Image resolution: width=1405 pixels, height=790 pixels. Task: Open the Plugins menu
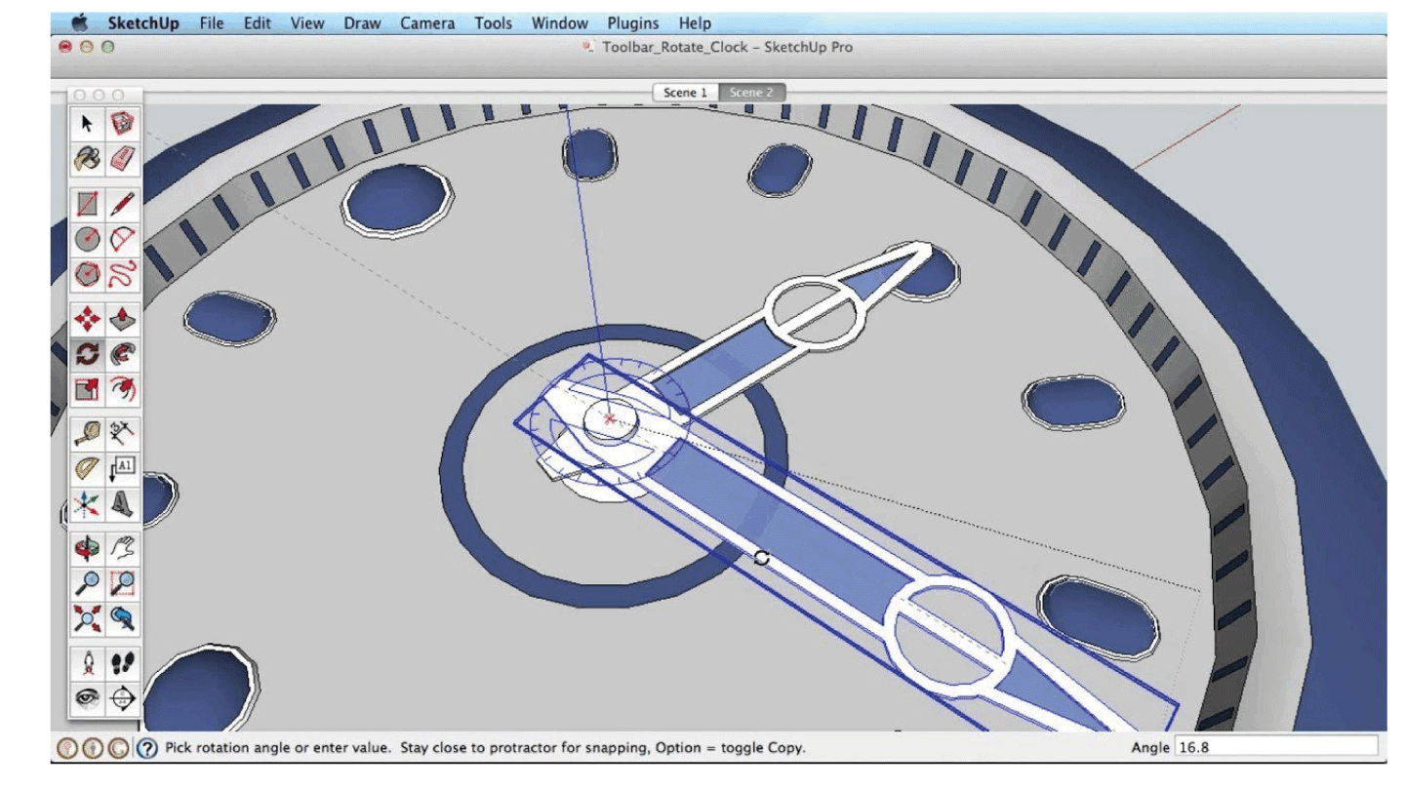[633, 22]
